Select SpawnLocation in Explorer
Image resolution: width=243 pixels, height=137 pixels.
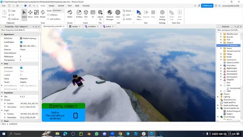233,62
